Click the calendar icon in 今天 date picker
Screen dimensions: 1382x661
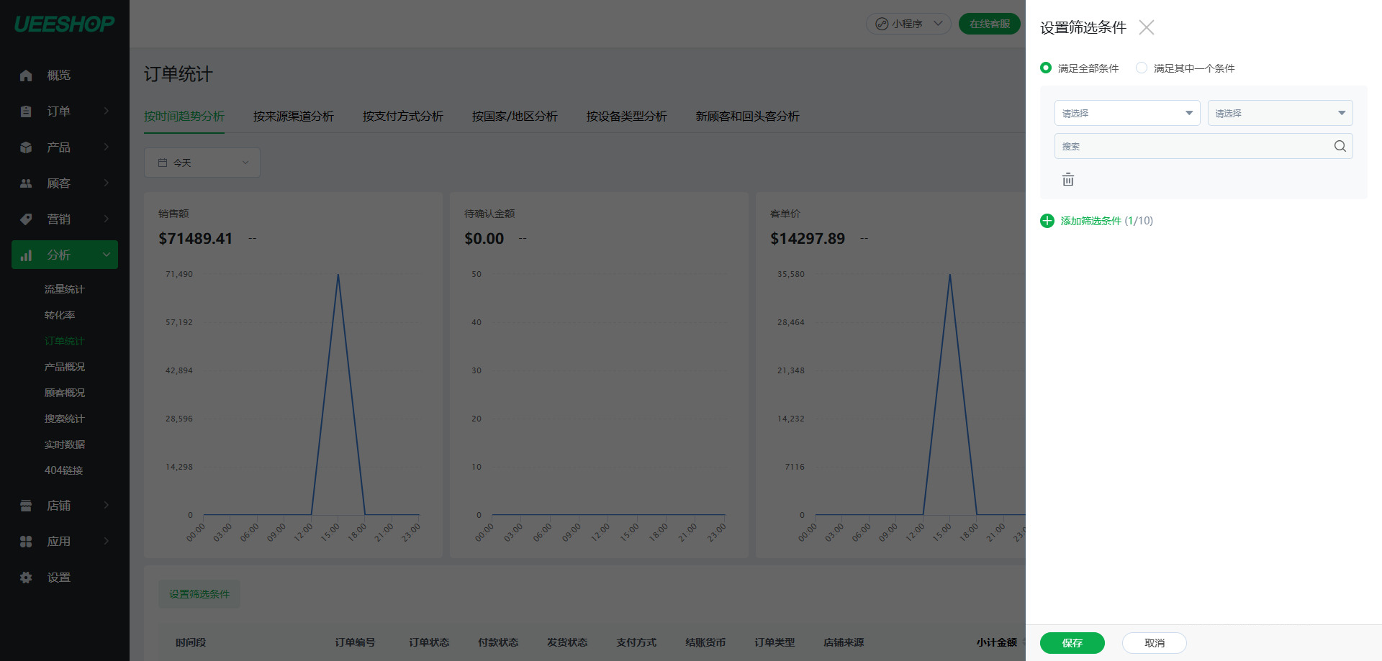[163, 163]
